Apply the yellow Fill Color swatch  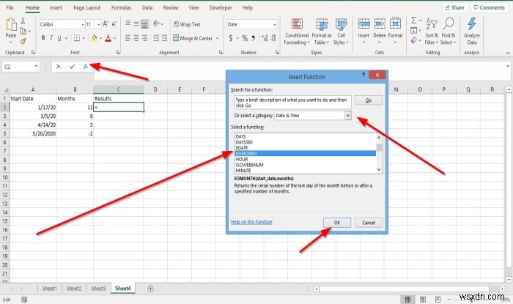[x=95, y=38]
